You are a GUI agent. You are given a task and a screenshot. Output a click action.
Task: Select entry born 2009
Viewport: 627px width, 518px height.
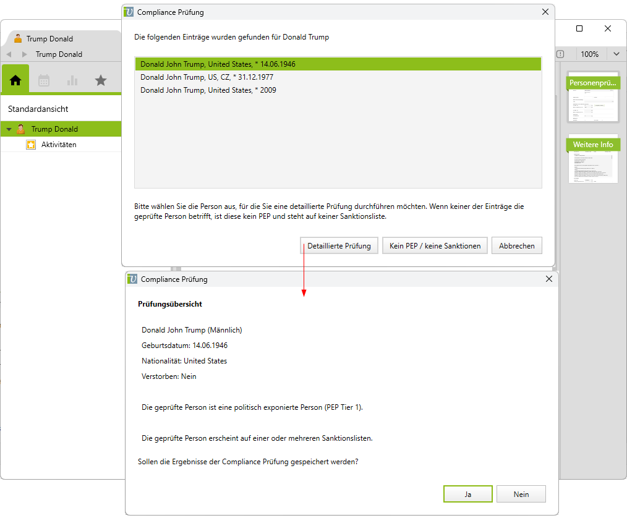click(338, 90)
